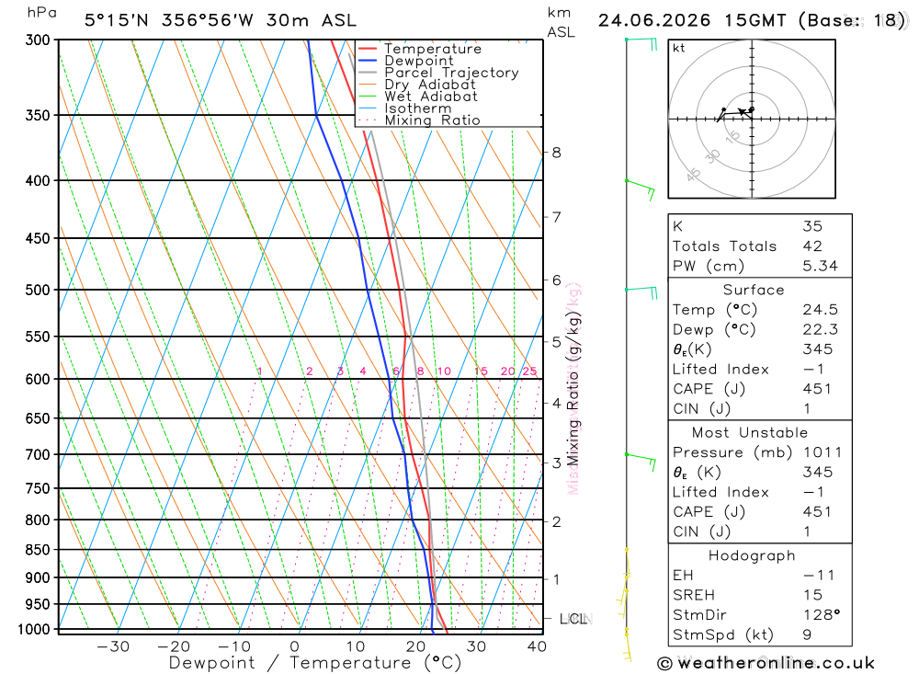The image size is (919, 674).
Task: Click the Surface section CIN (J) label
Action: tap(701, 409)
